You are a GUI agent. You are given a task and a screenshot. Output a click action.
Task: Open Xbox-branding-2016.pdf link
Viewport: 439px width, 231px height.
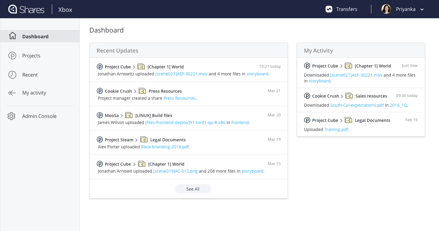tap(165, 147)
